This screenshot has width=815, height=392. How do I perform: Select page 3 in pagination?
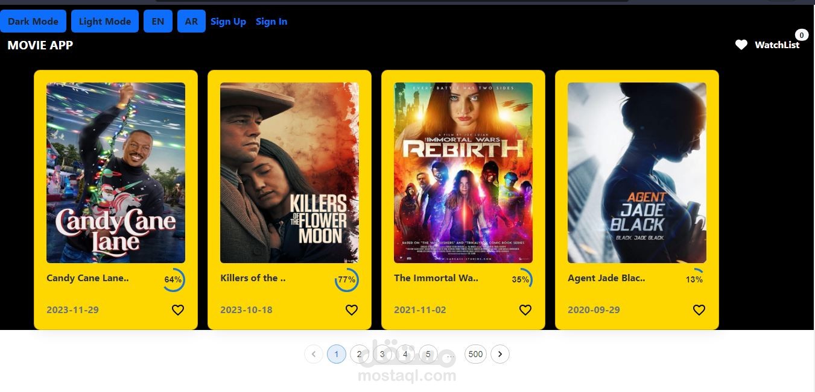pyautogui.click(x=382, y=354)
